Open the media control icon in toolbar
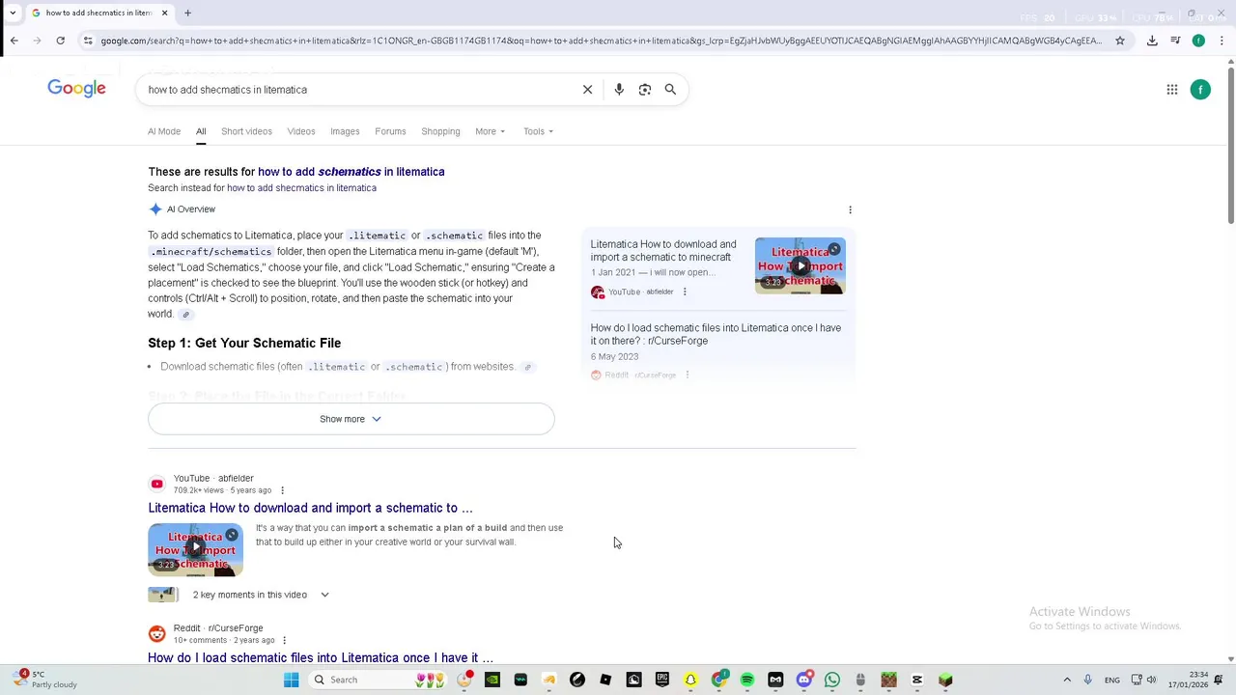The width and height of the screenshot is (1236, 695). pos(1175,41)
